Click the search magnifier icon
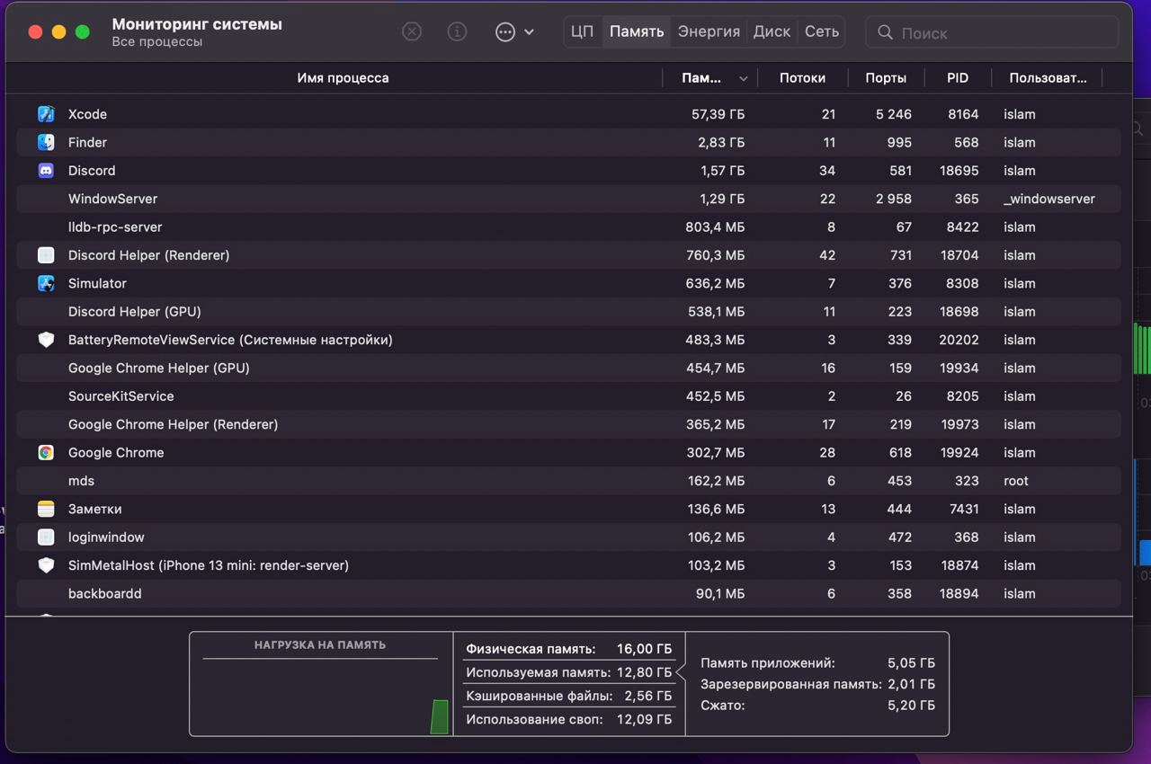The image size is (1151, 764). [885, 32]
